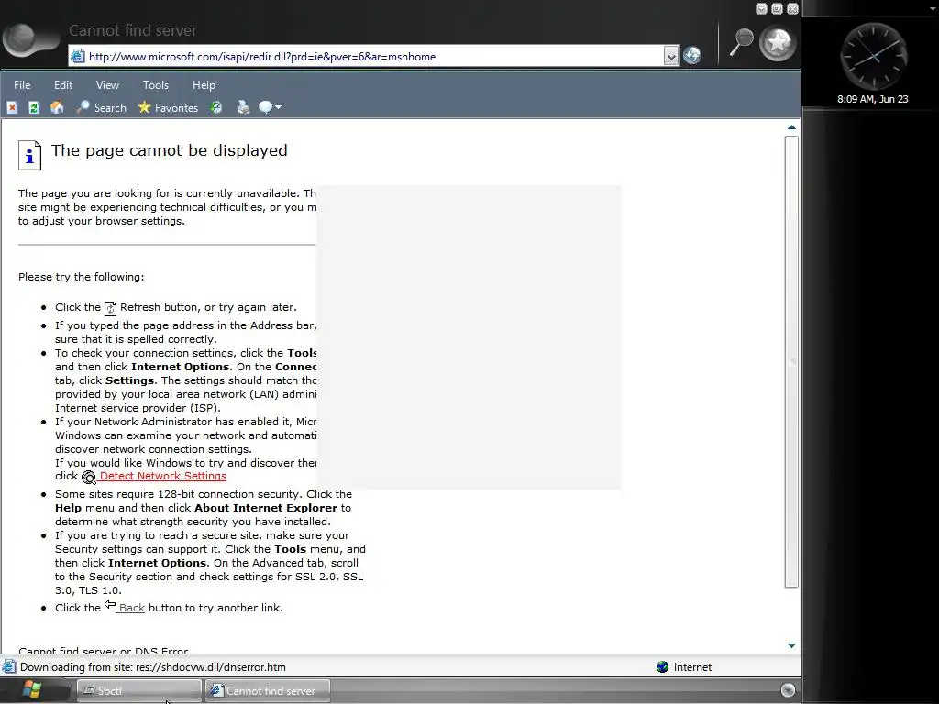Click the page icon in address bar
The height and width of the screenshot is (704, 939).
tap(78, 57)
